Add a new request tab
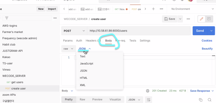 pyautogui.click(x=153, y=9)
